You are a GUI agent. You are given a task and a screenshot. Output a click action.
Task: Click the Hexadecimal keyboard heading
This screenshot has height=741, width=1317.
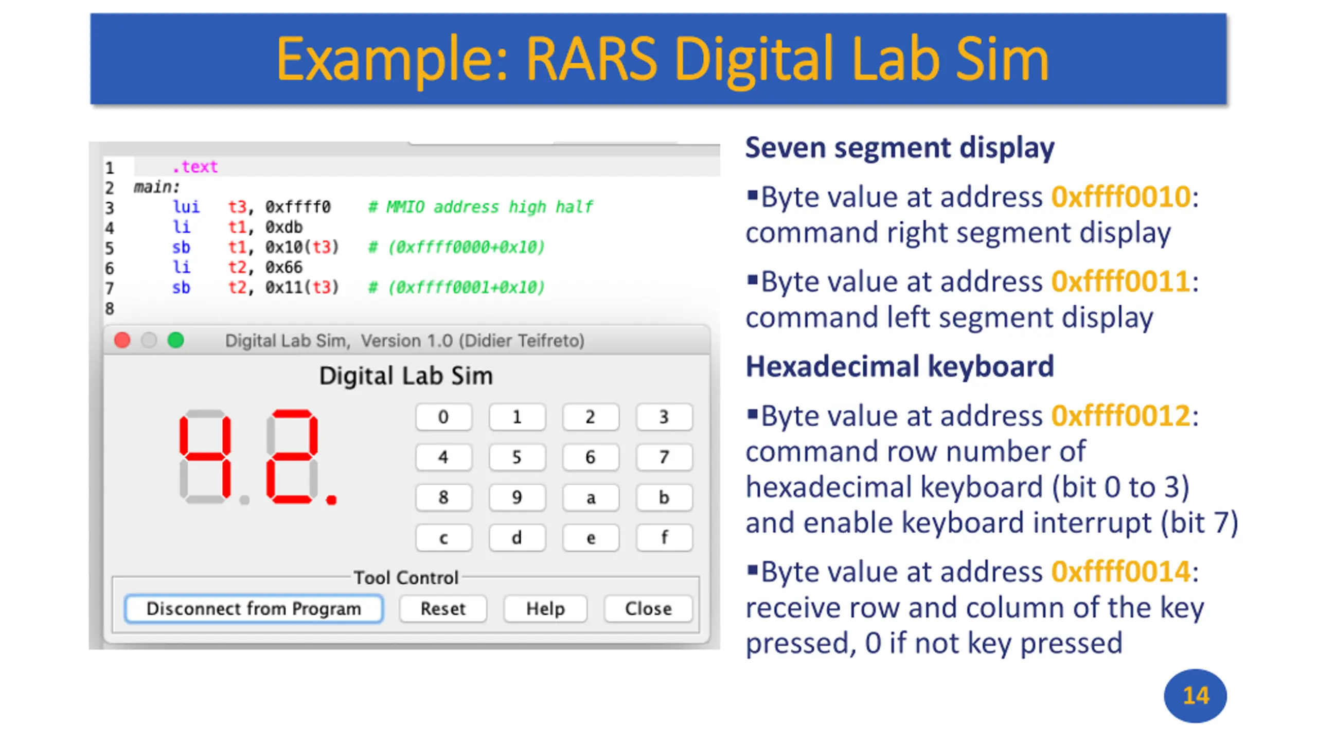[900, 366]
